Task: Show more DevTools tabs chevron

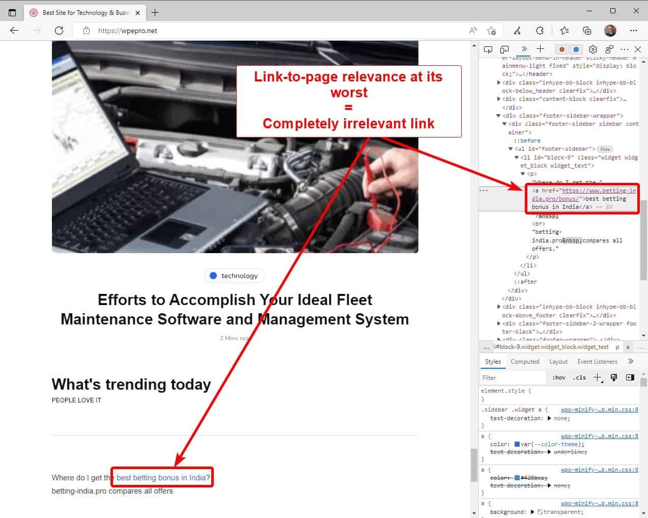Action: 524,49
